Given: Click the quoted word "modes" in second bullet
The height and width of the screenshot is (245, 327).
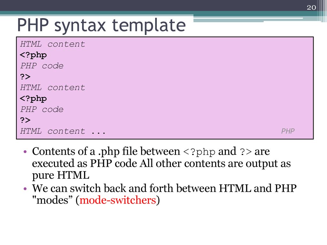Looking at the screenshot, I should pyautogui.click(x=53, y=200).
